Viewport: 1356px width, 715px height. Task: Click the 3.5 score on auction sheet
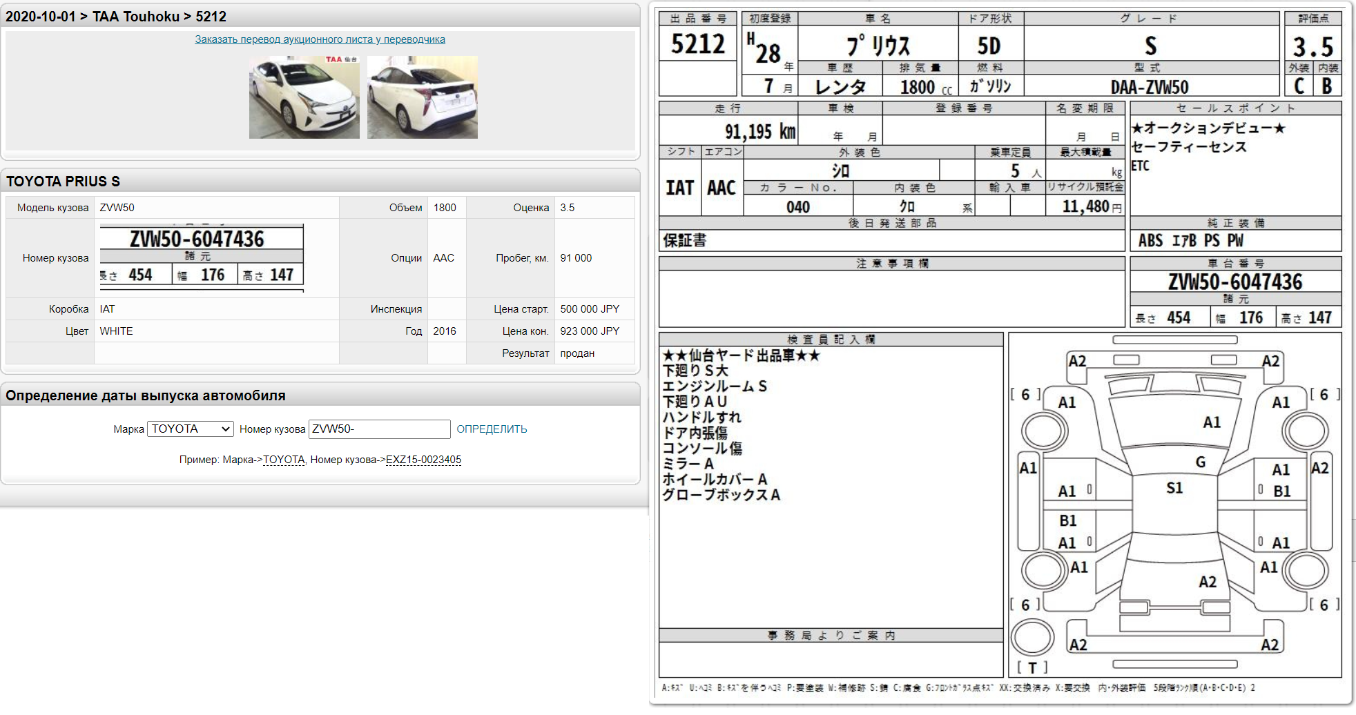pyautogui.click(x=1313, y=47)
